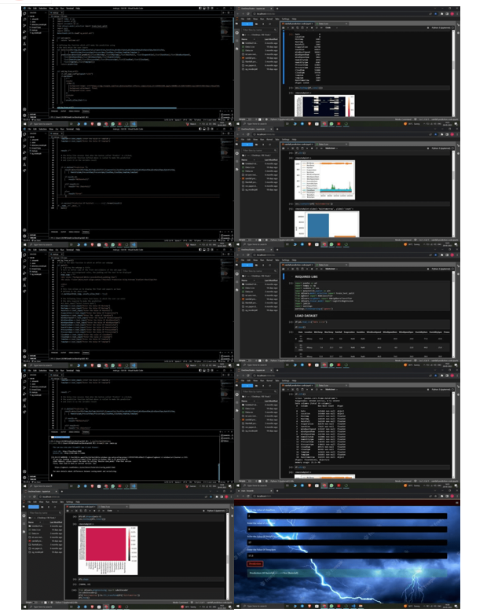Open extensions sidebar icon in REQUIRED LIBS JupyterLab window
Screen dimensions: 487x612
click(x=236, y=290)
